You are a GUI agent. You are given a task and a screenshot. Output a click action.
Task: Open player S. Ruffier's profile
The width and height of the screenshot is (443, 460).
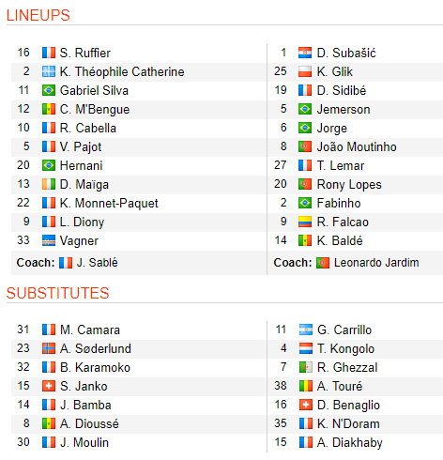tap(85, 53)
